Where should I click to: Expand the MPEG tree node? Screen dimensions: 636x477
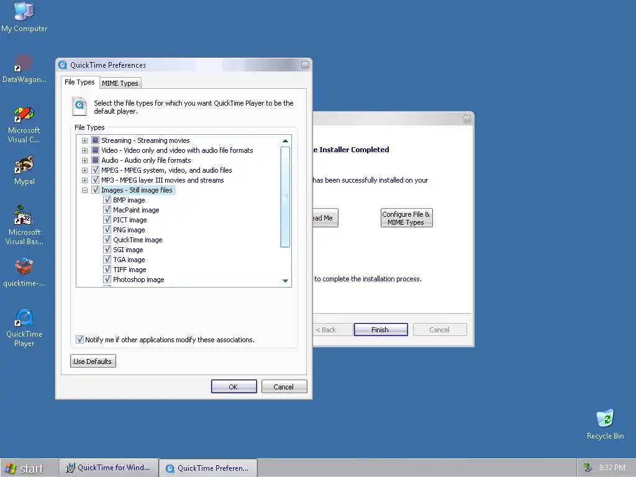click(x=84, y=170)
